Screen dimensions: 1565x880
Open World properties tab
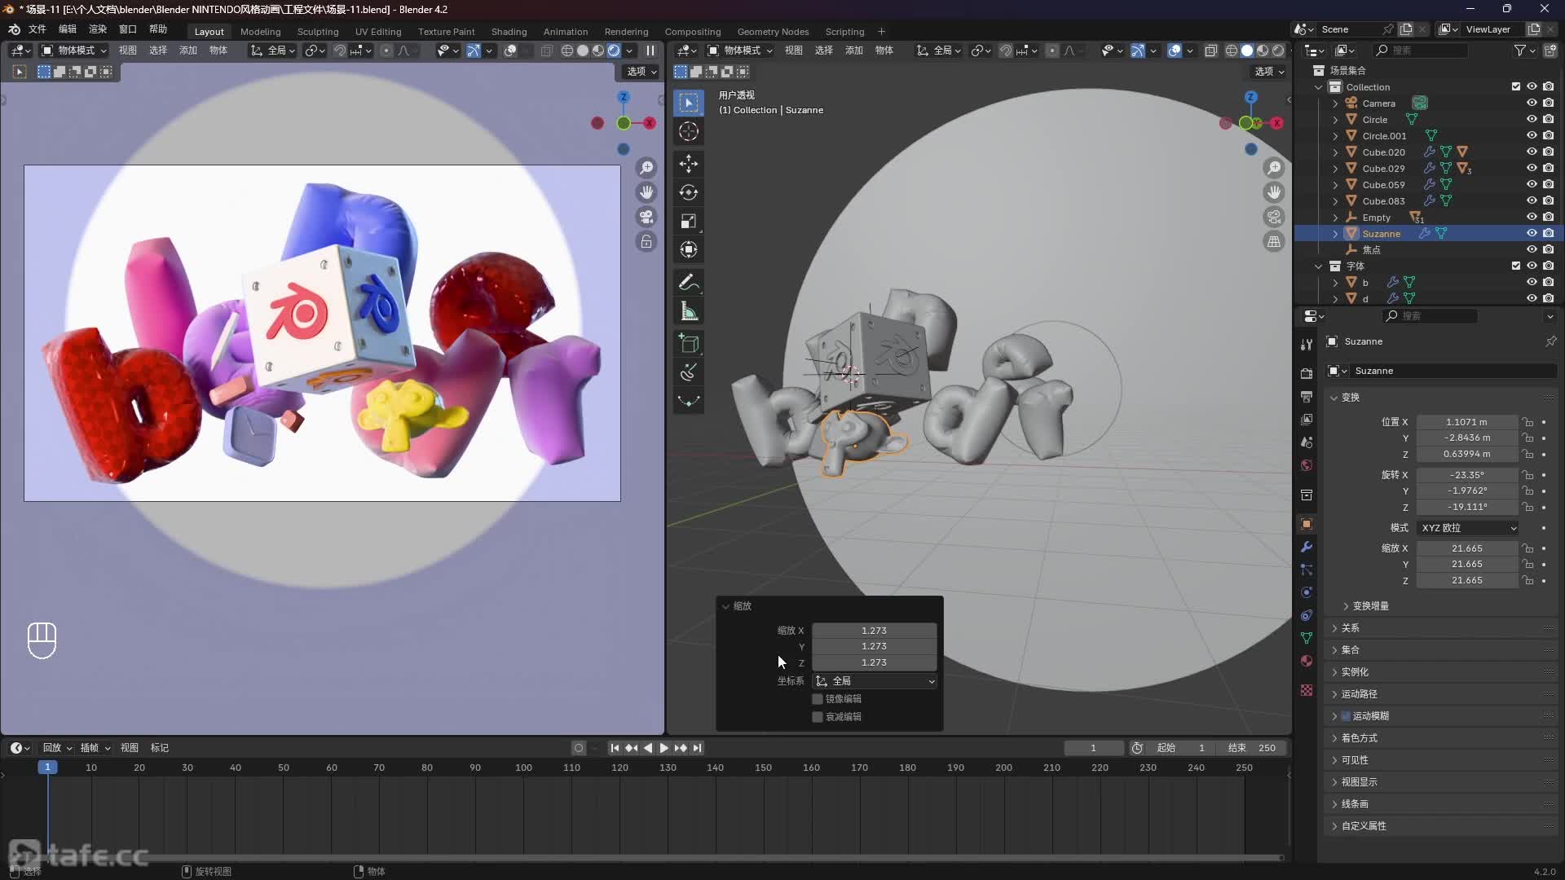pos(1307,465)
